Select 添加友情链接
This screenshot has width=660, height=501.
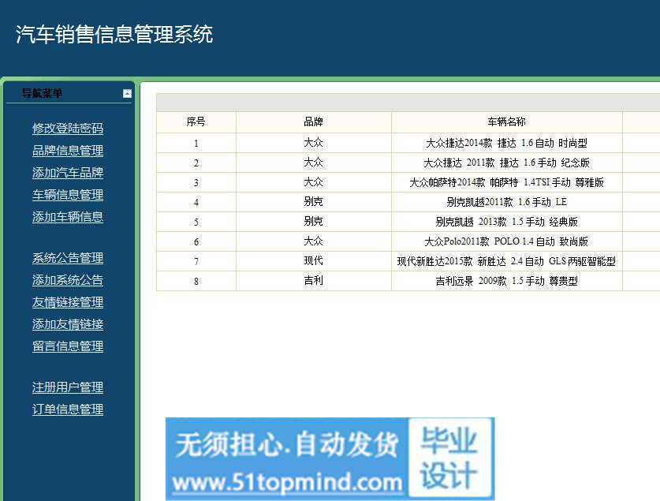tap(68, 324)
